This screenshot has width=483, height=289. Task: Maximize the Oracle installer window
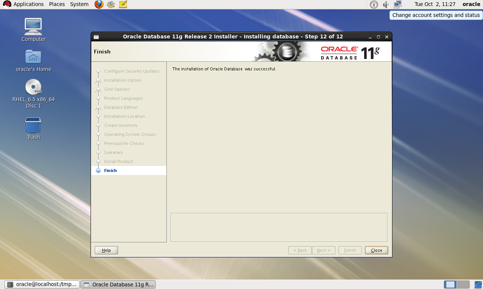coord(378,37)
